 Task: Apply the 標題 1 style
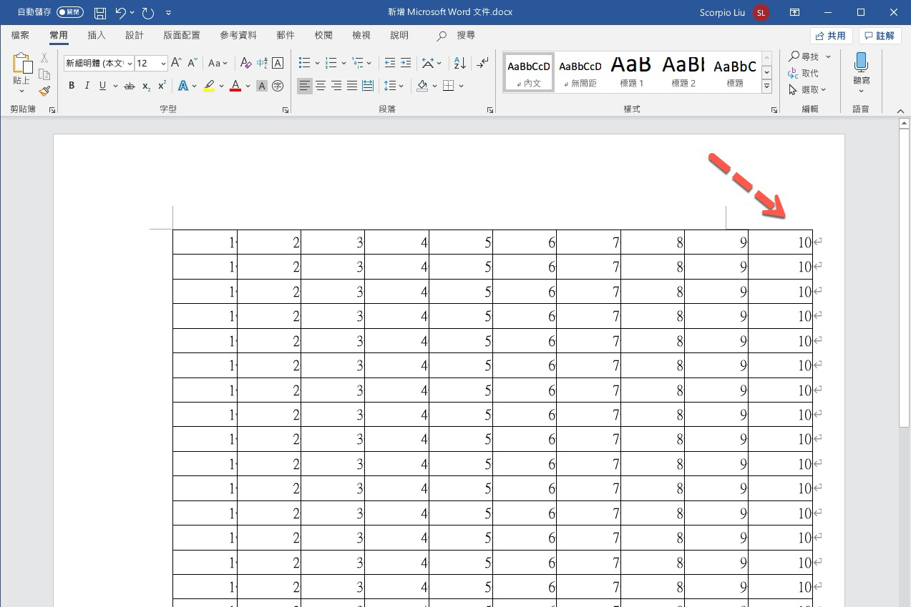pyautogui.click(x=630, y=71)
